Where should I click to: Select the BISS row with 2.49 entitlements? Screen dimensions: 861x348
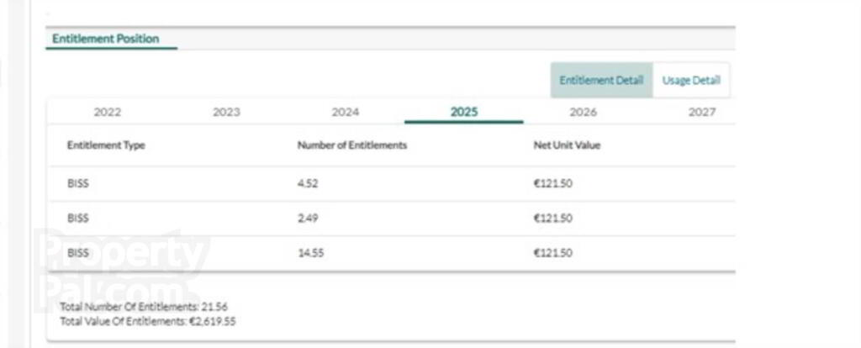pyautogui.click(x=392, y=219)
